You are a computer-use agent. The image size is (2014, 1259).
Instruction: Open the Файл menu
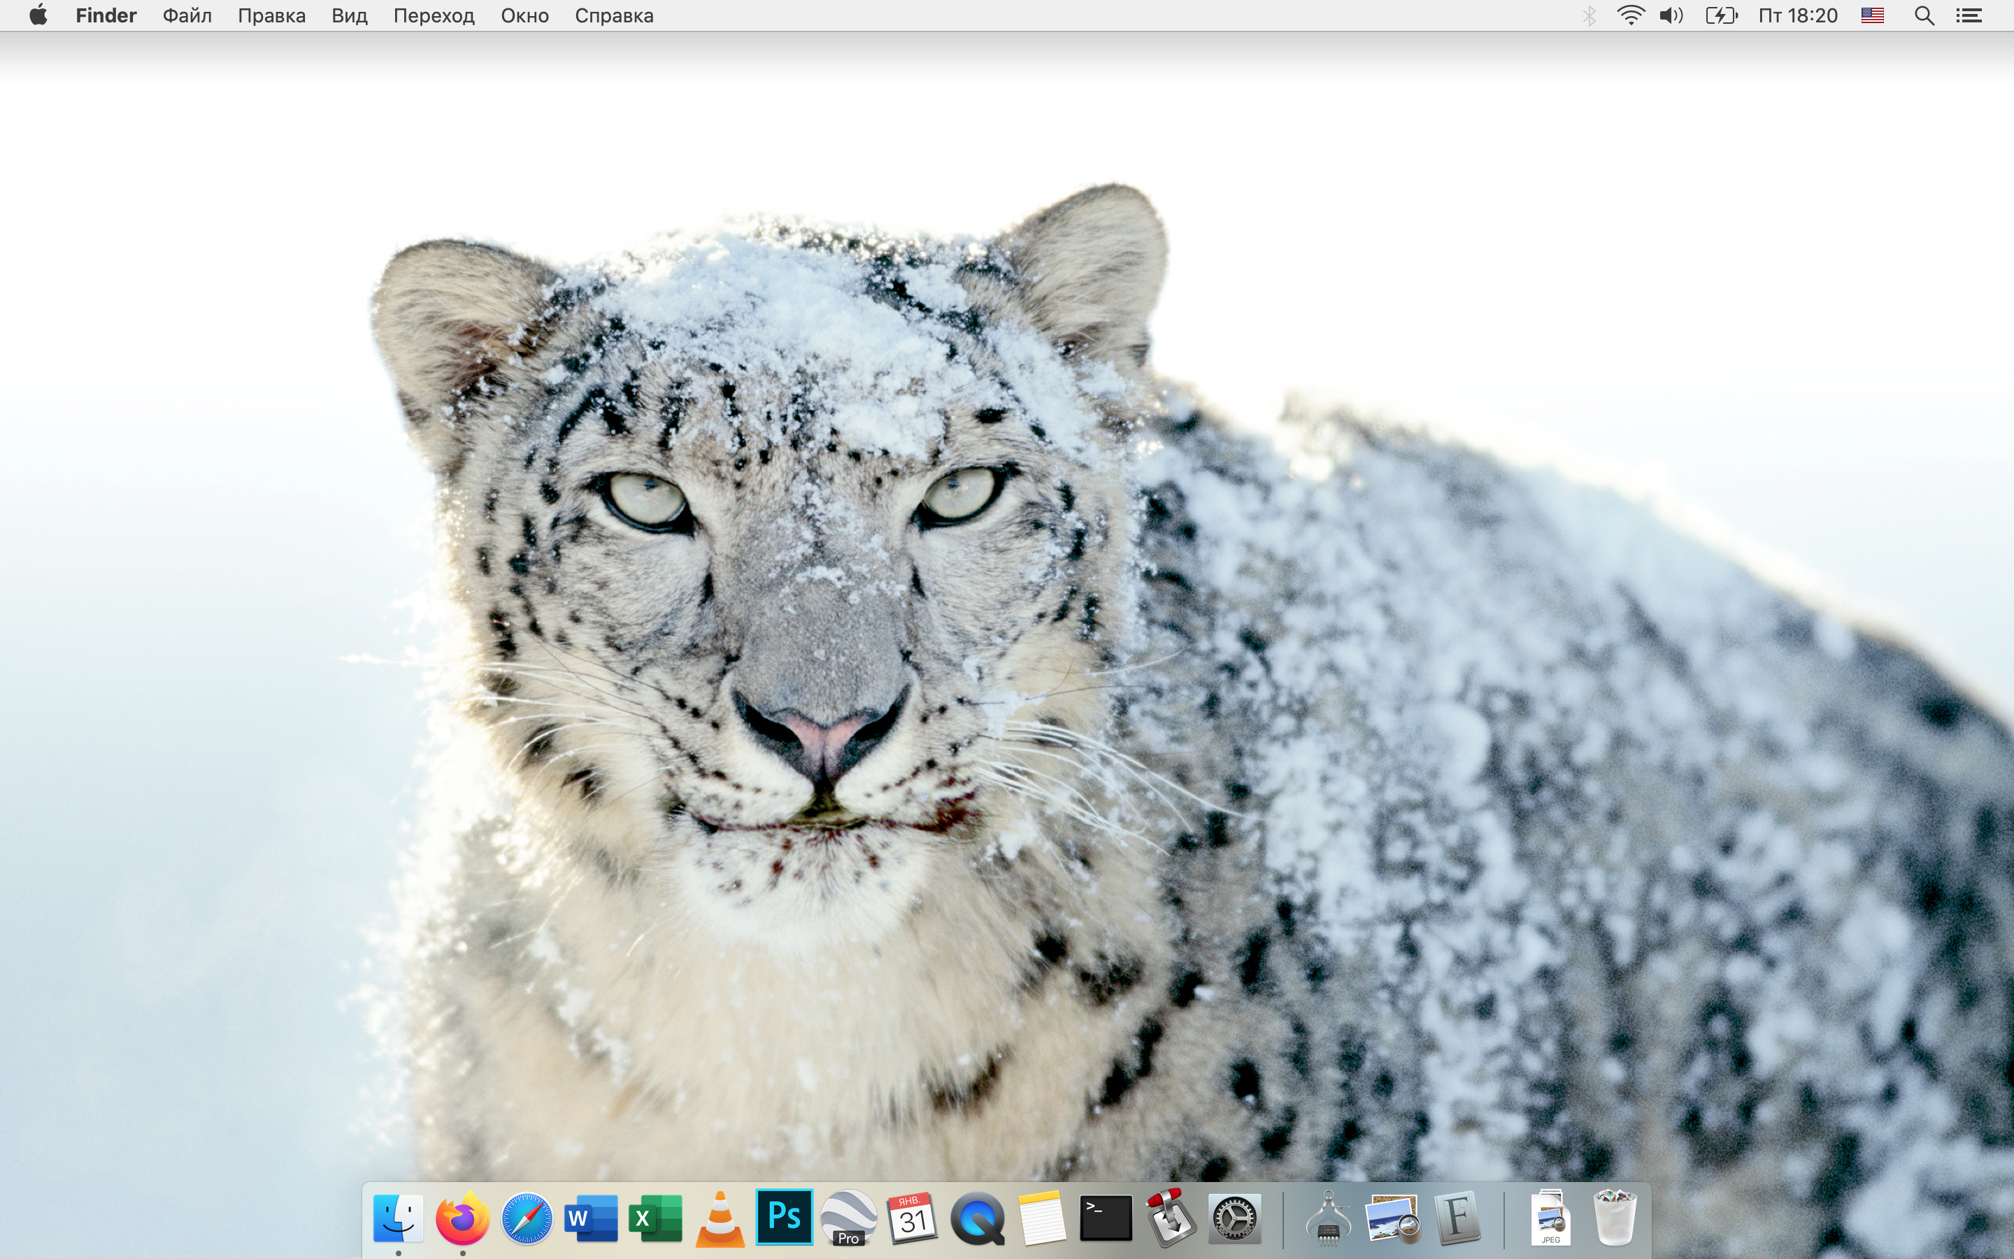187,15
